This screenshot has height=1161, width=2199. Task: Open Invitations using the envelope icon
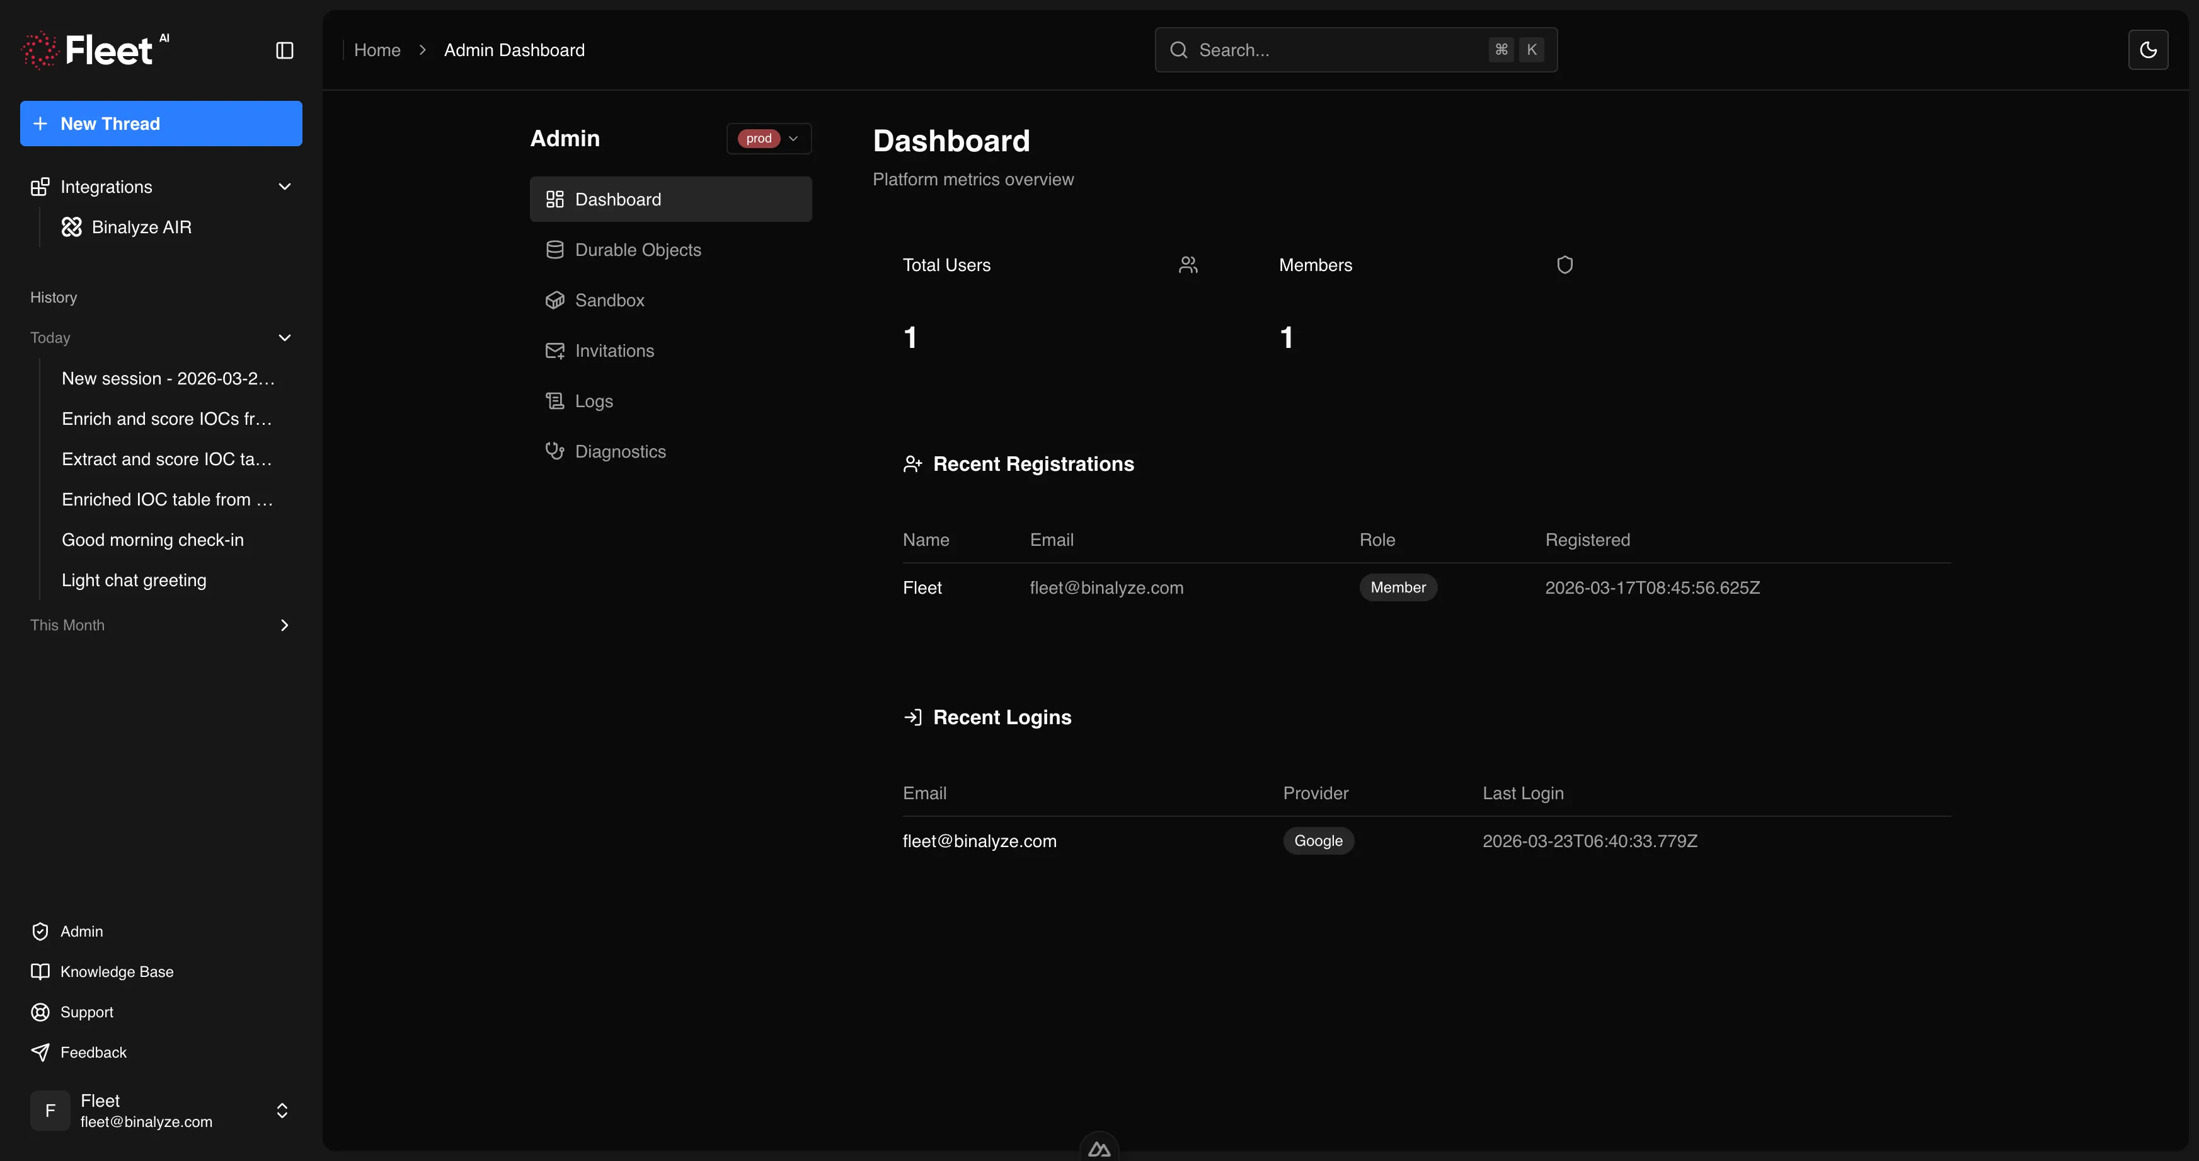pos(555,350)
